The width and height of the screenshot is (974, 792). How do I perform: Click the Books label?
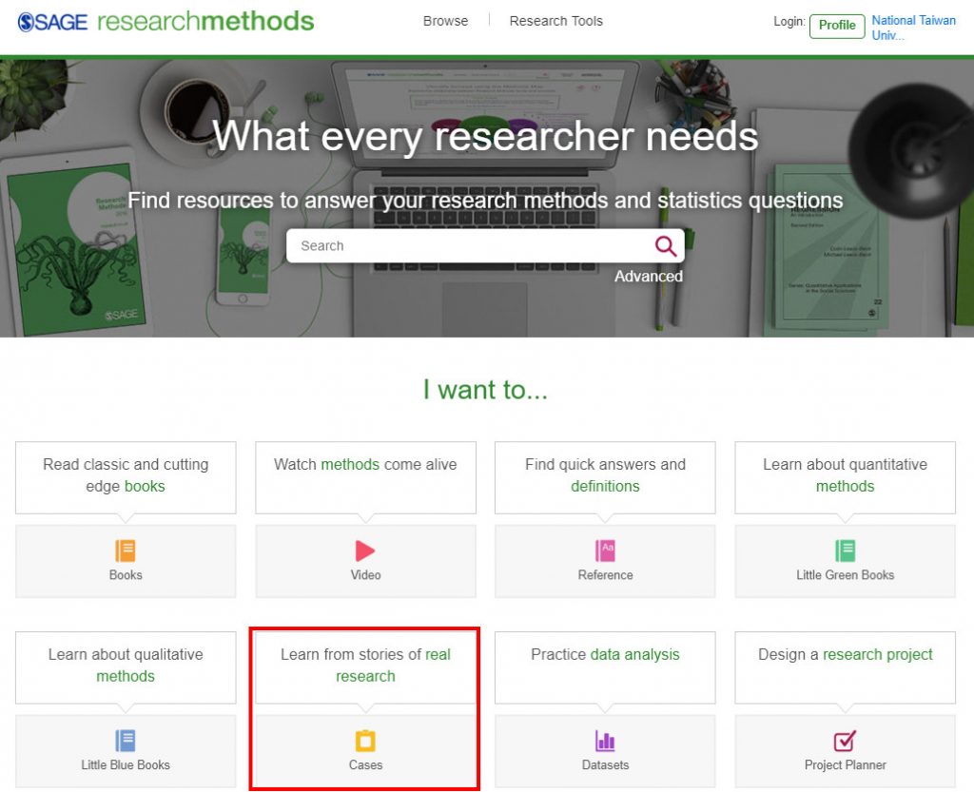[x=126, y=575]
